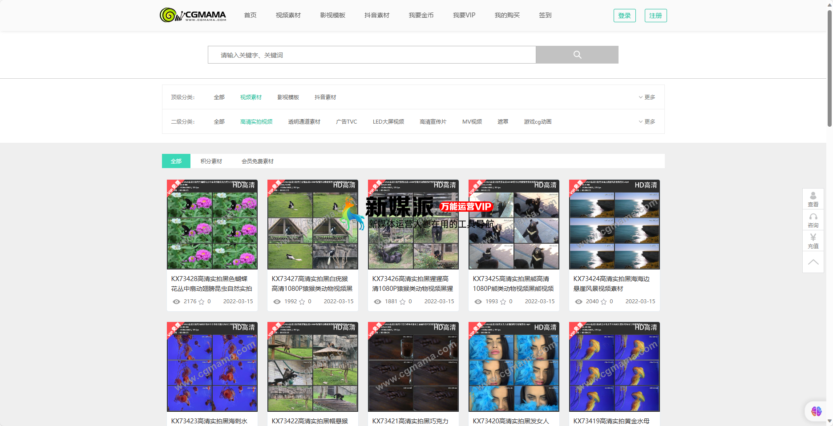Open the 影视模板 top nav item
The image size is (833, 426).
click(x=333, y=15)
